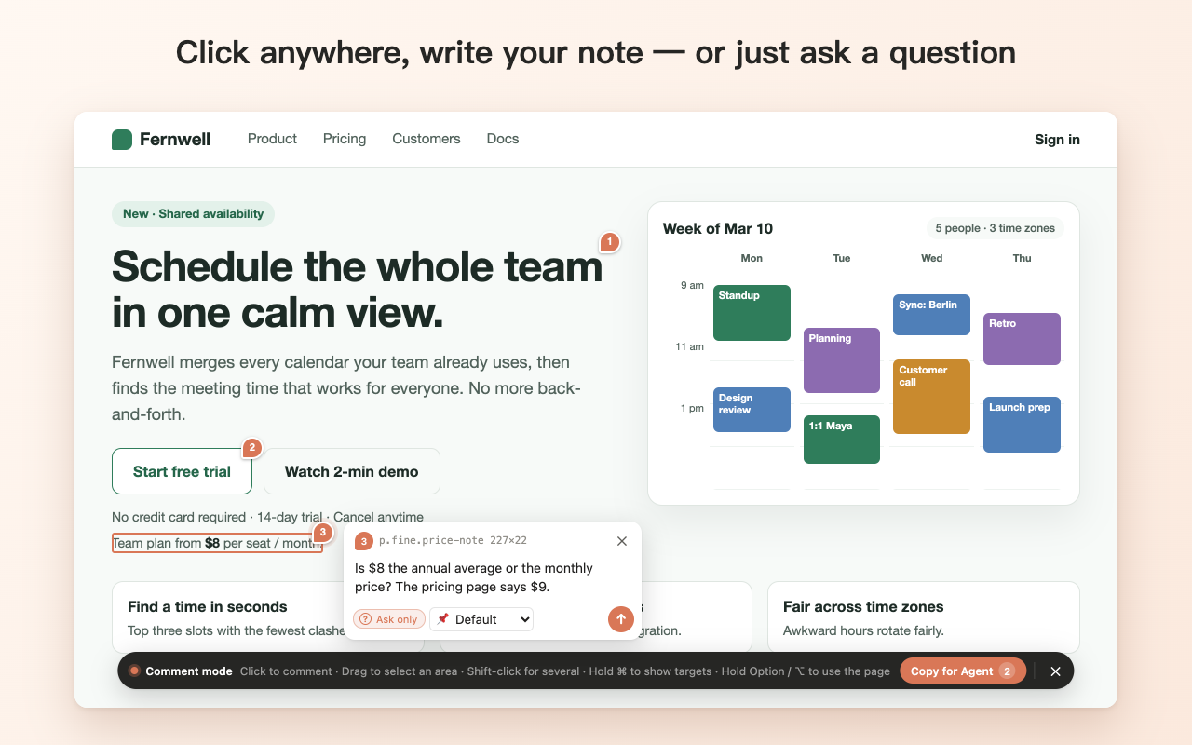Open the Design review event

coord(752,410)
